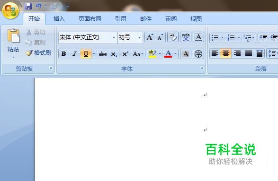This screenshot has width=278, height=181.
Task: Open underline style dropdown arrow
Action: coord(94,54)
